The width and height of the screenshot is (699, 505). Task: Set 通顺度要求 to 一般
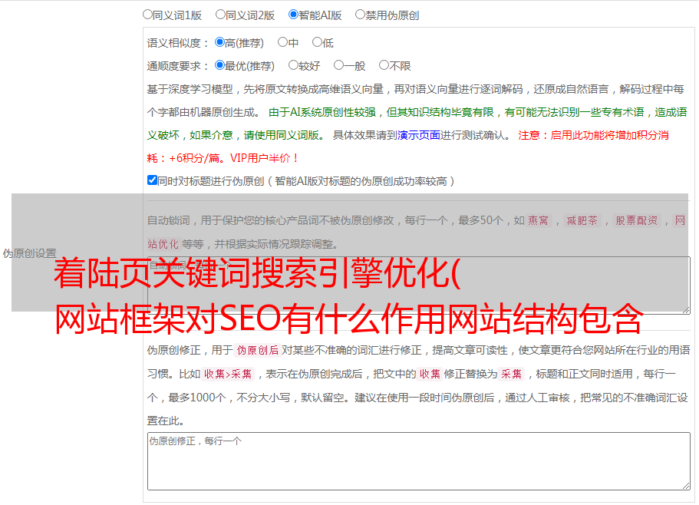point(338,65)
